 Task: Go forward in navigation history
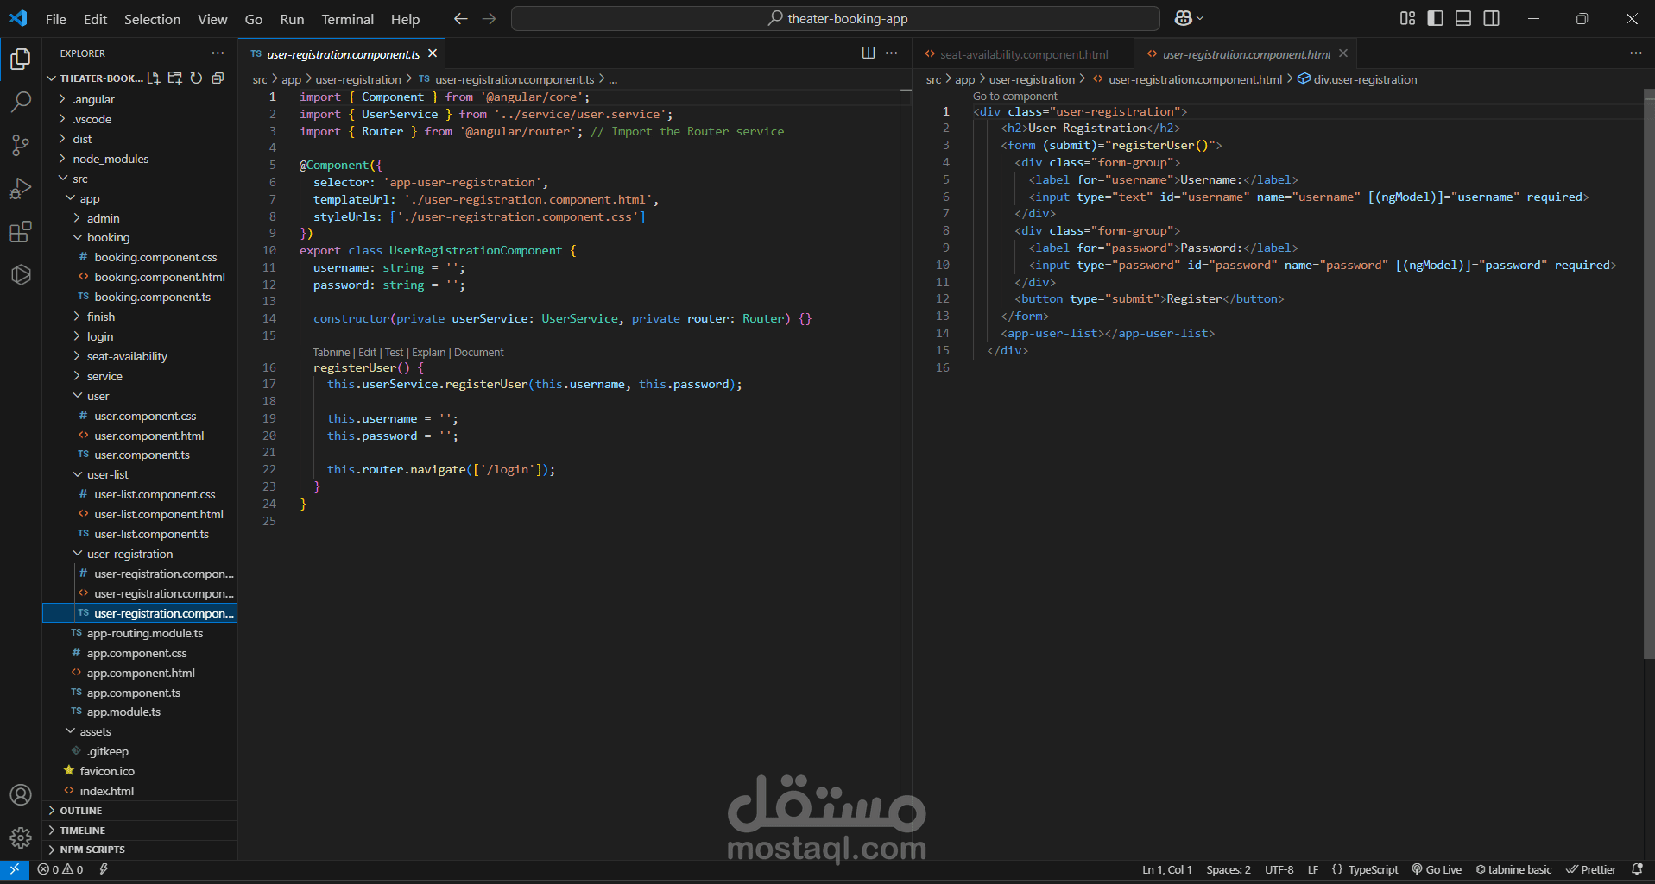pos(490,18)
